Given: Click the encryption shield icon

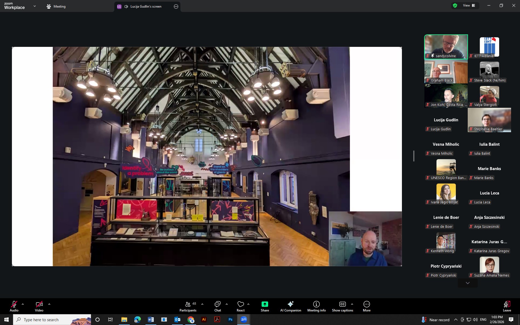Looking at the screenshot, I should click(455, 5).
